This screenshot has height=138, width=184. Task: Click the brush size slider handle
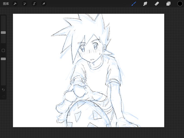pyautogui.click(x=3, y=33)
